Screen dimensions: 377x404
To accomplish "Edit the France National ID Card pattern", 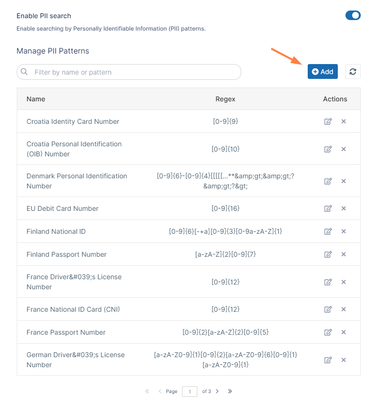I will pyautogui.click(x=328, y=309).
